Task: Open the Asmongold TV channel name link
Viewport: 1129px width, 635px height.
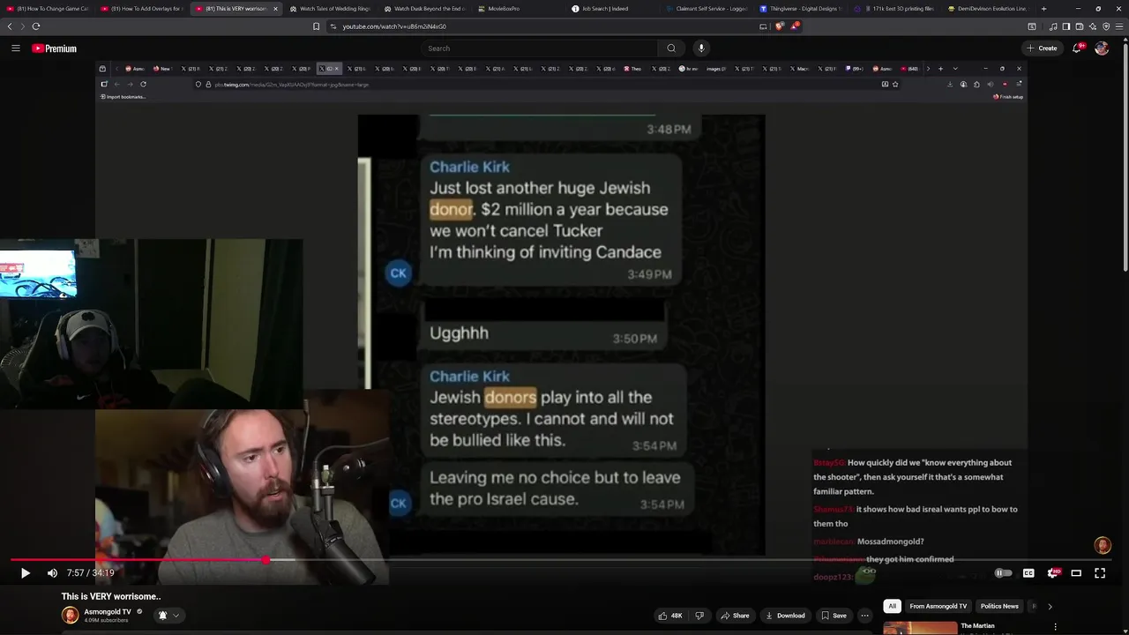Action: (x=108, y=611)
